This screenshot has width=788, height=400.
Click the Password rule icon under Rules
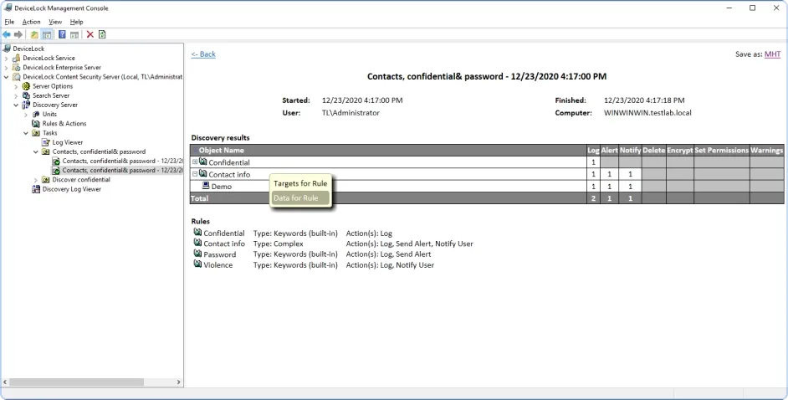(x=197, y=254)
